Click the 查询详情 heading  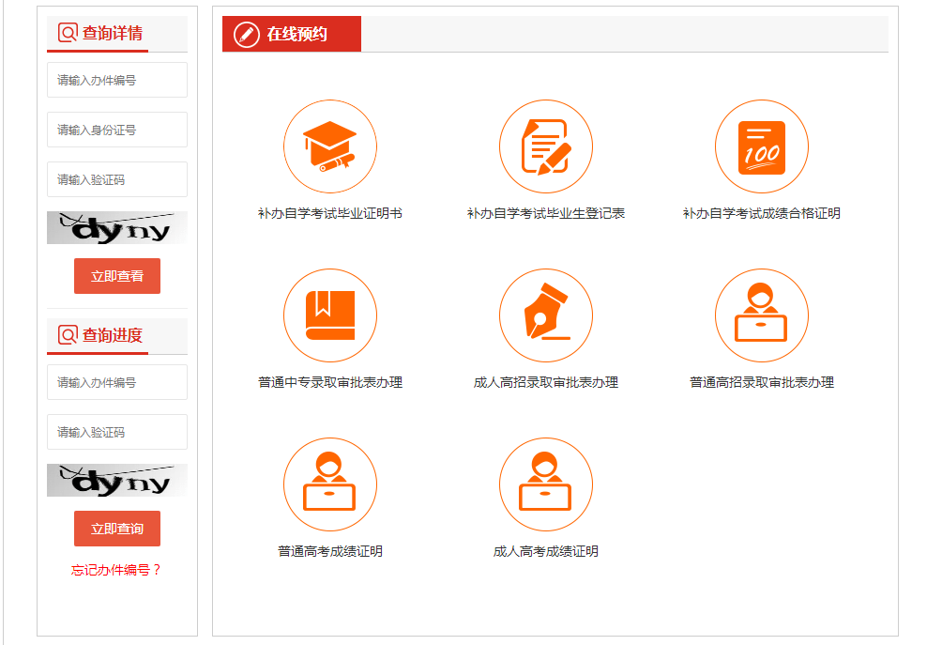(x=113, y=33)
